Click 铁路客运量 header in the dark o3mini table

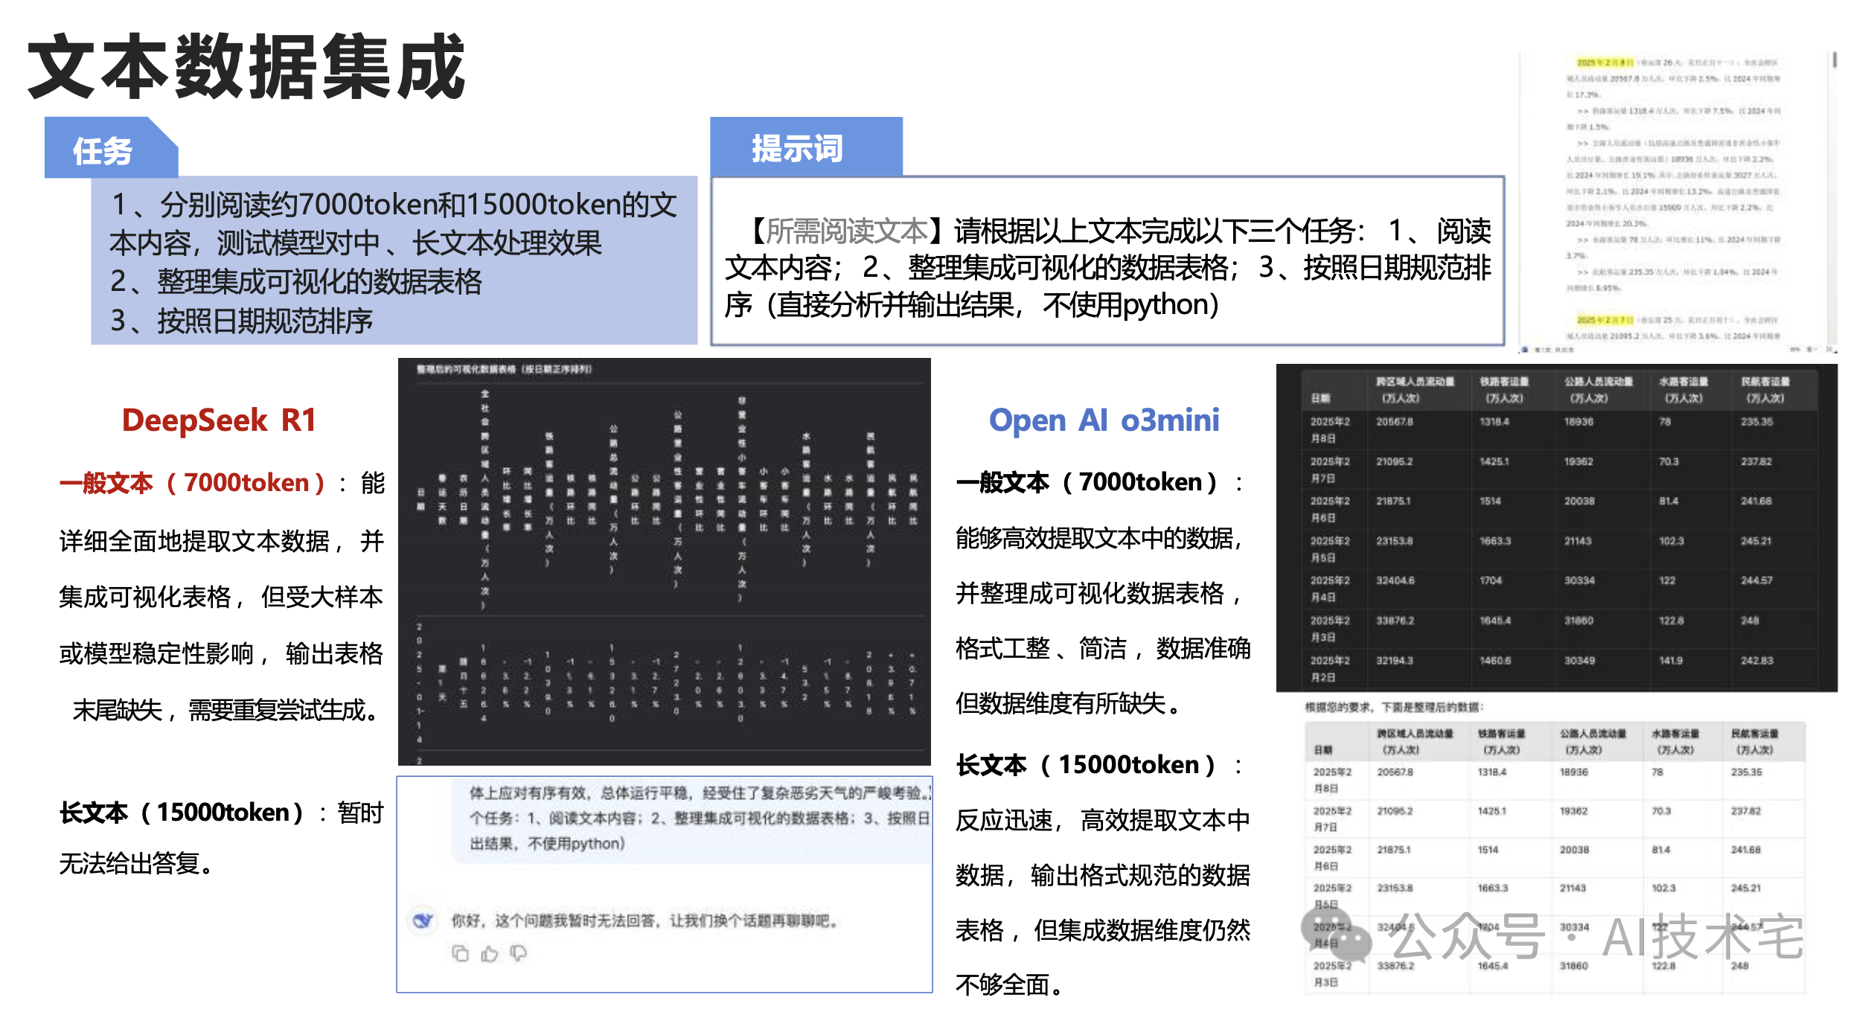tap(1504, 389)
